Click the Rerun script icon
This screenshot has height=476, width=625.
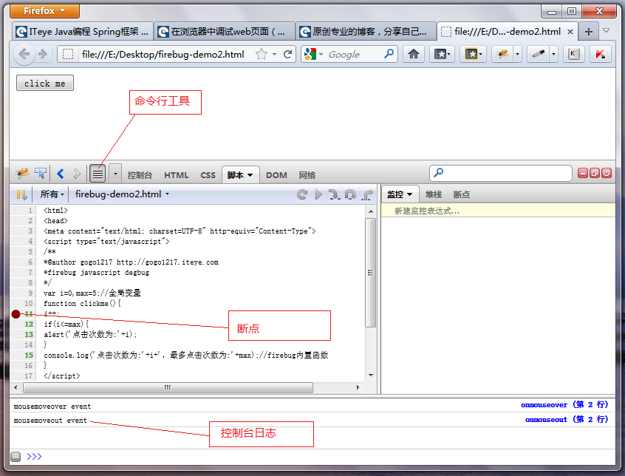(302, 194)
